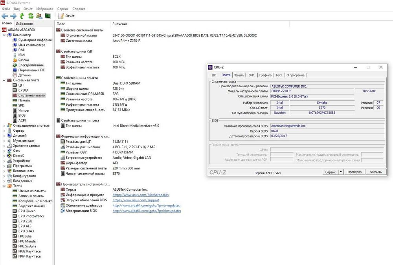Click the Forward arrow in AIDA64 toolbar
Screen dimensions: 393x265
[x=13, y=16]
